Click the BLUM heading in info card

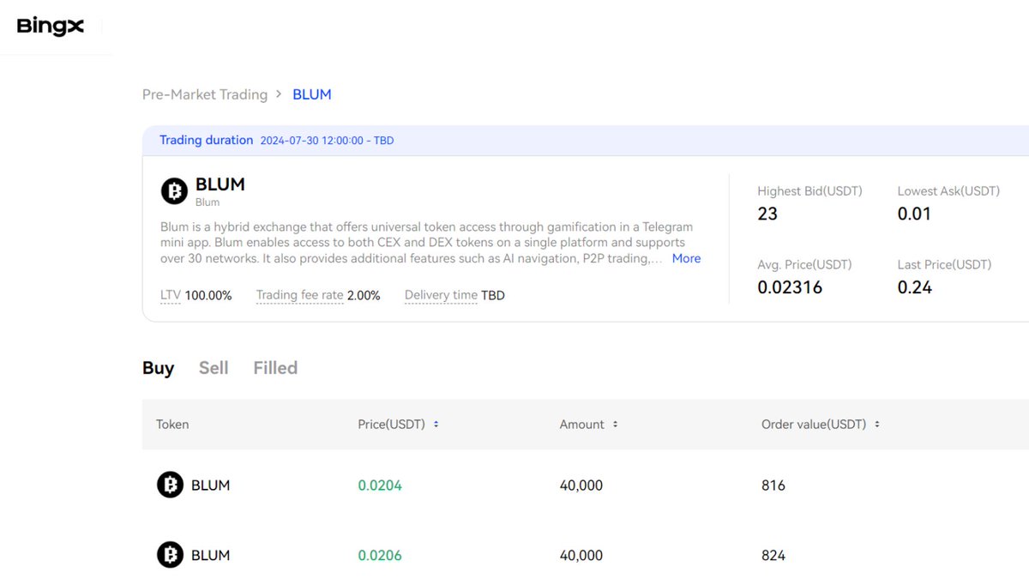point(220,184)
